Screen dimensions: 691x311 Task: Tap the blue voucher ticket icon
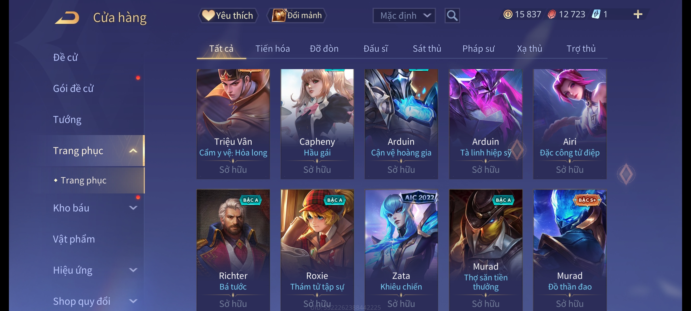click(596, 14)
